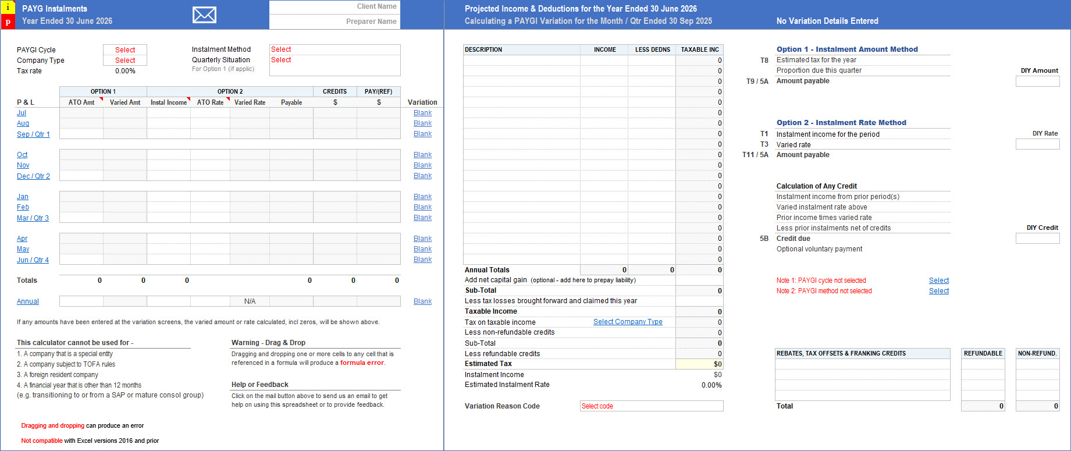The image size is (1071, 451).
Task: Click 'No Variation Details Entered' text
Action: (x=827, y=21)
